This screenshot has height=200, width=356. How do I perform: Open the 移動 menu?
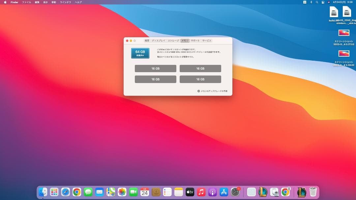(x=54, y=2)
